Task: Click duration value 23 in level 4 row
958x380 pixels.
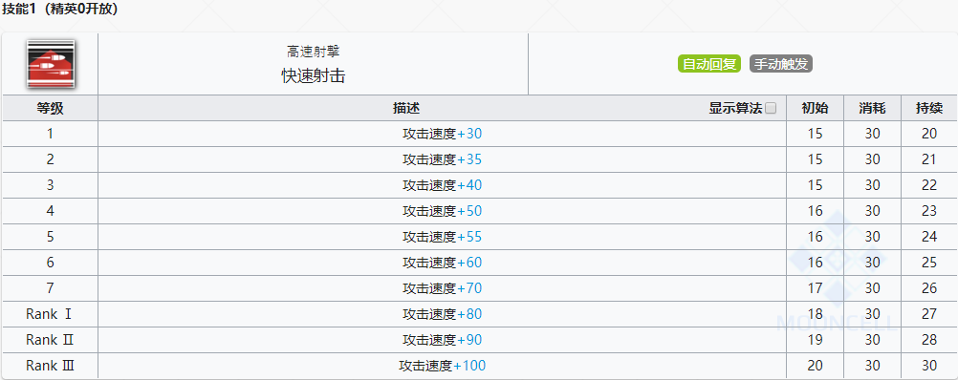Action: click(929, 211)
